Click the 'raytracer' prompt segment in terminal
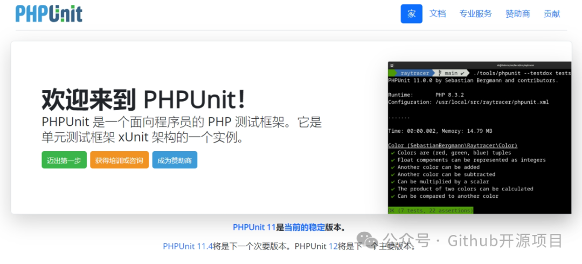 pyautogui.click(x=414, y=73)
